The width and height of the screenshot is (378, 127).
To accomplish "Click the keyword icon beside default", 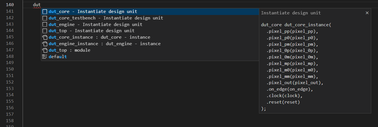I will (x=45, y=57).
